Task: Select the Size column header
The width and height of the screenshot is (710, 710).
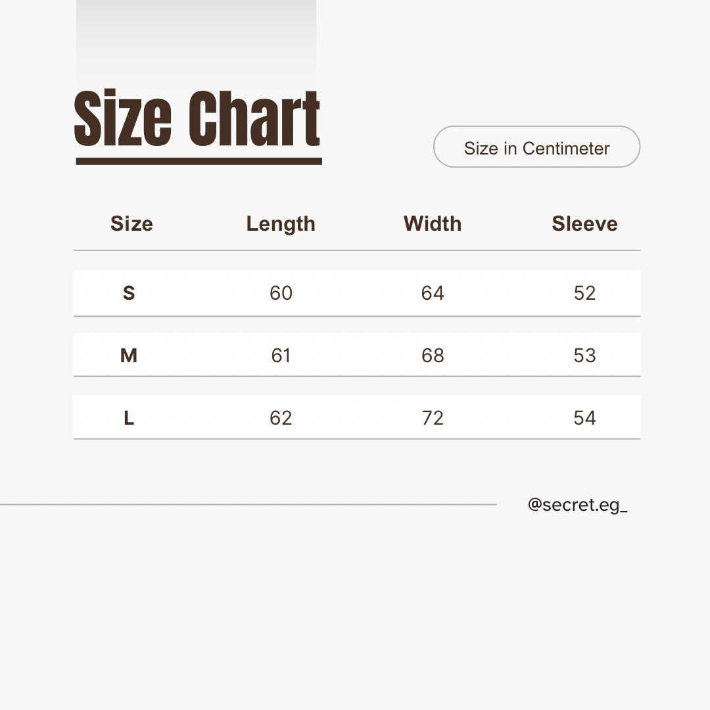Action: pyautogui.click(x=131, y=224)
